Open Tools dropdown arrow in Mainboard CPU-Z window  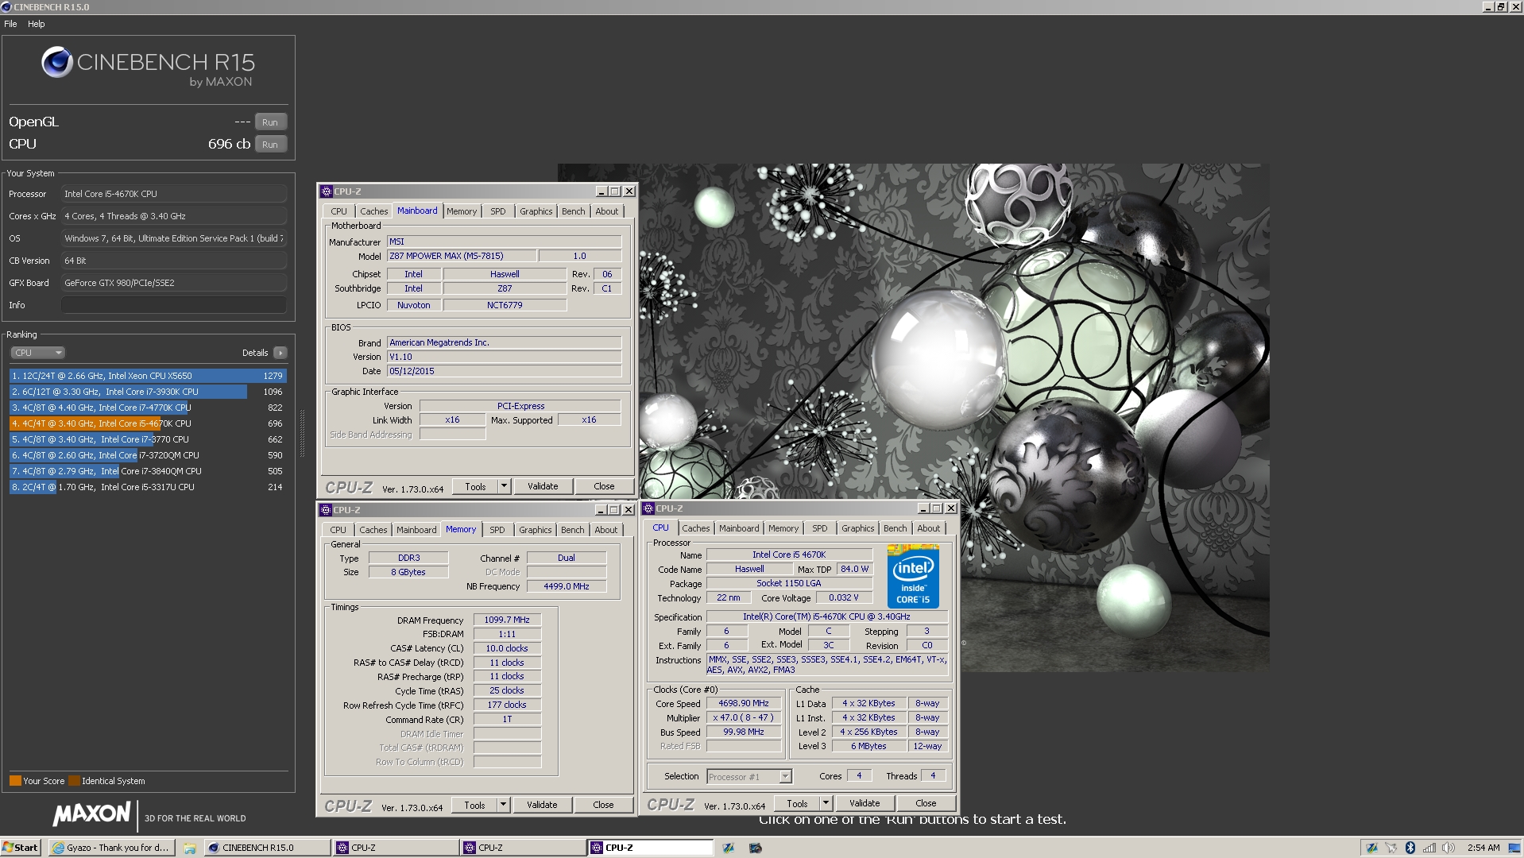click(504, 486)
